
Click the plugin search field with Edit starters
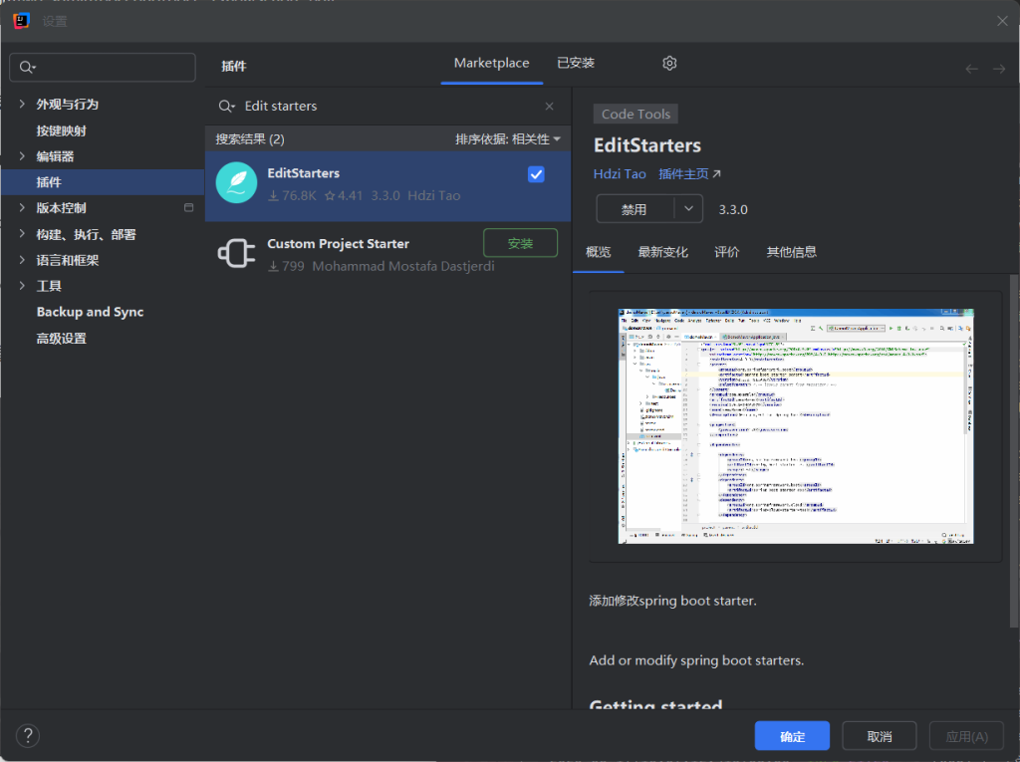click(x=388, y=106)
